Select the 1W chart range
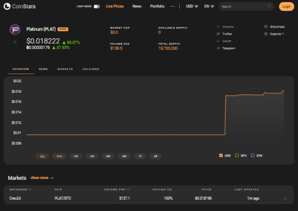The height and width of the screenshot is (211, 298). (76, 156)
